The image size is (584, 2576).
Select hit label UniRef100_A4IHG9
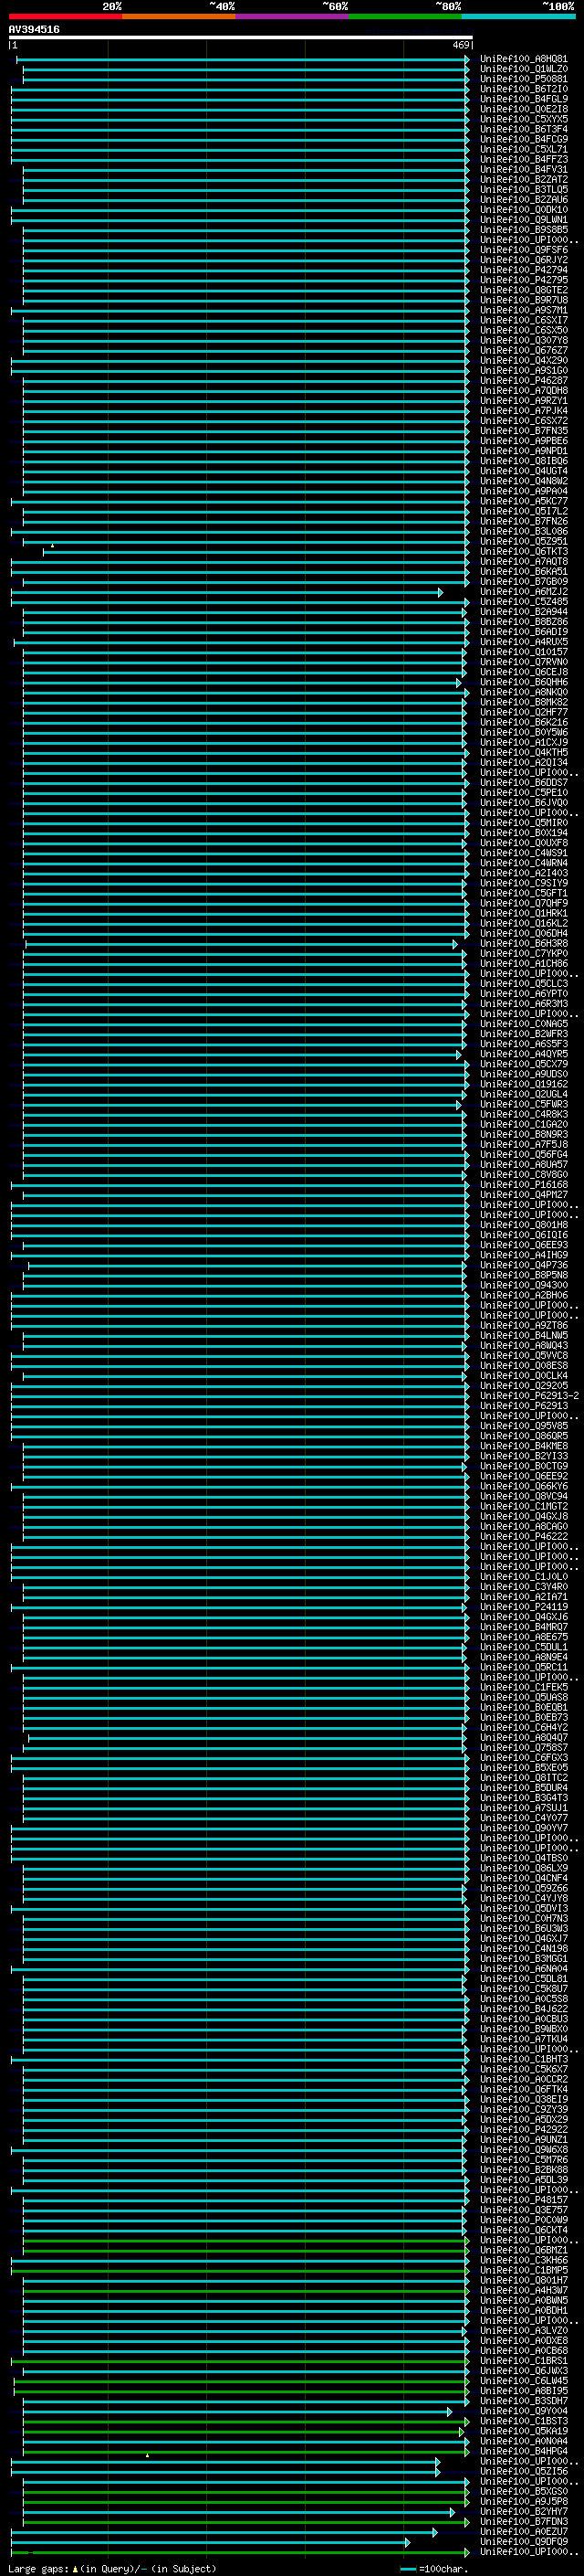[x=523, y=1255]
